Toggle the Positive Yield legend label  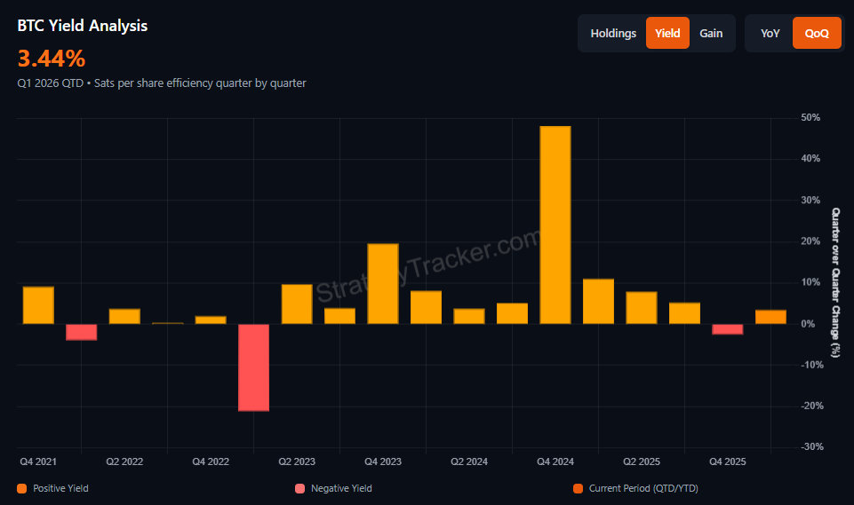[60, 488]
